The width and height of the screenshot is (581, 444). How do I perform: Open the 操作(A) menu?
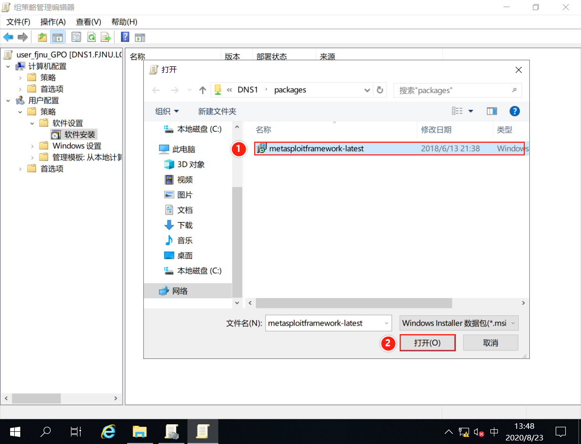tap(53, 22)
